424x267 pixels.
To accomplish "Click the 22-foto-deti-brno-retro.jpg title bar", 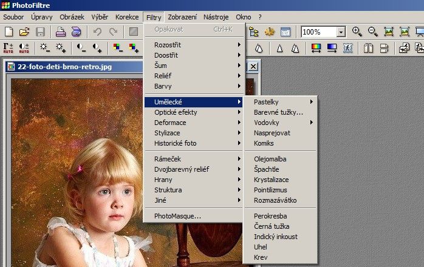I will coord(74,67).
